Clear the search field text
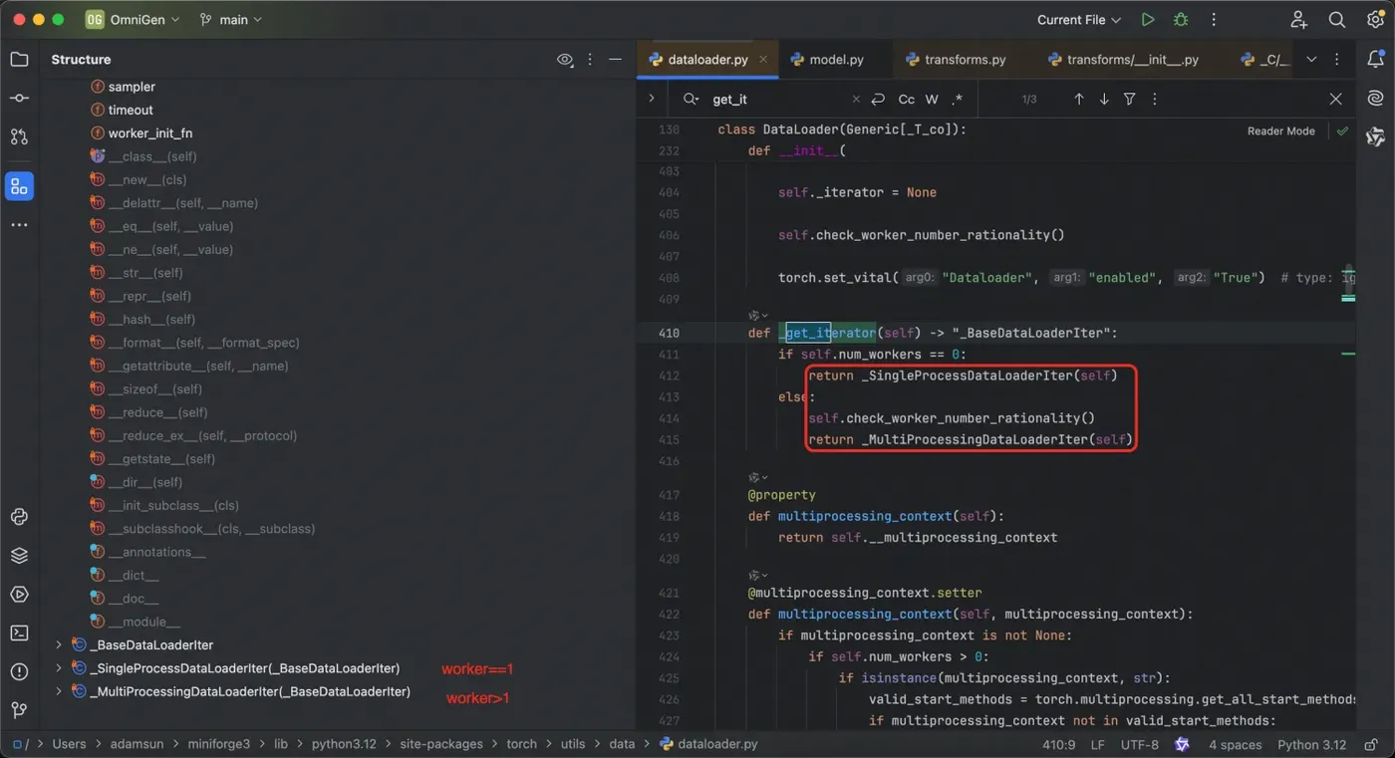This screenshot has height=758, width=1395. [x=855, y=100]
